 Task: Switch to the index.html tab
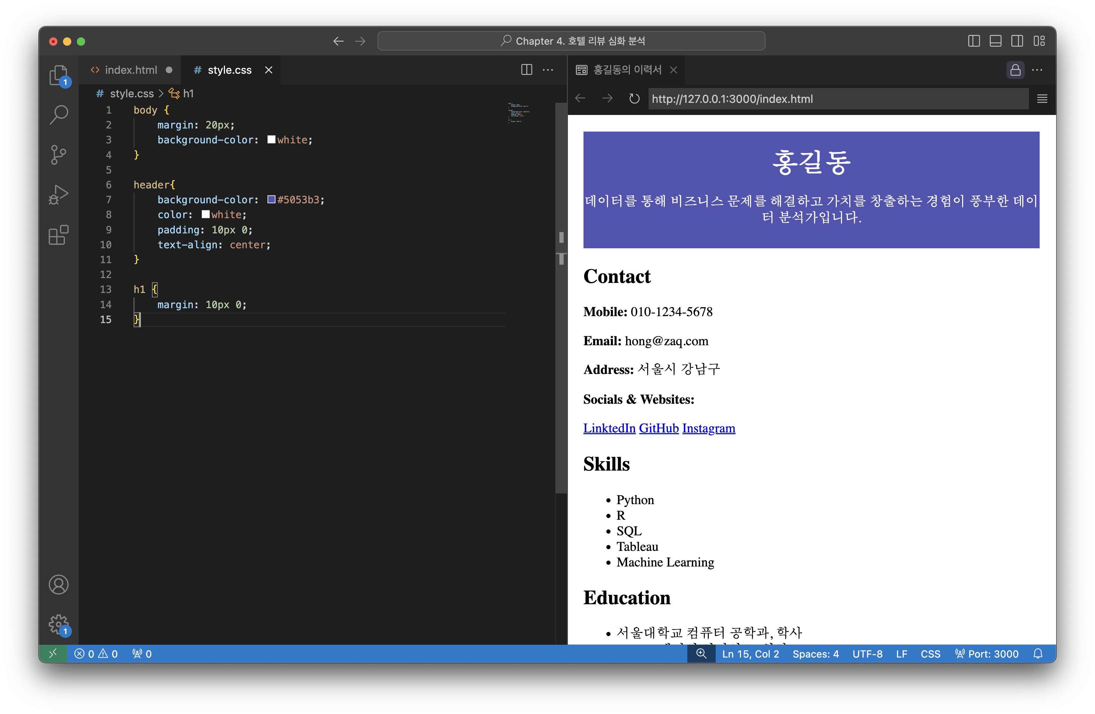pos(131,70)
